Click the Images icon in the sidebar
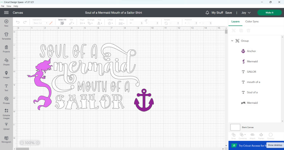This screenshot has width=284, height=150. click(6, 74)
